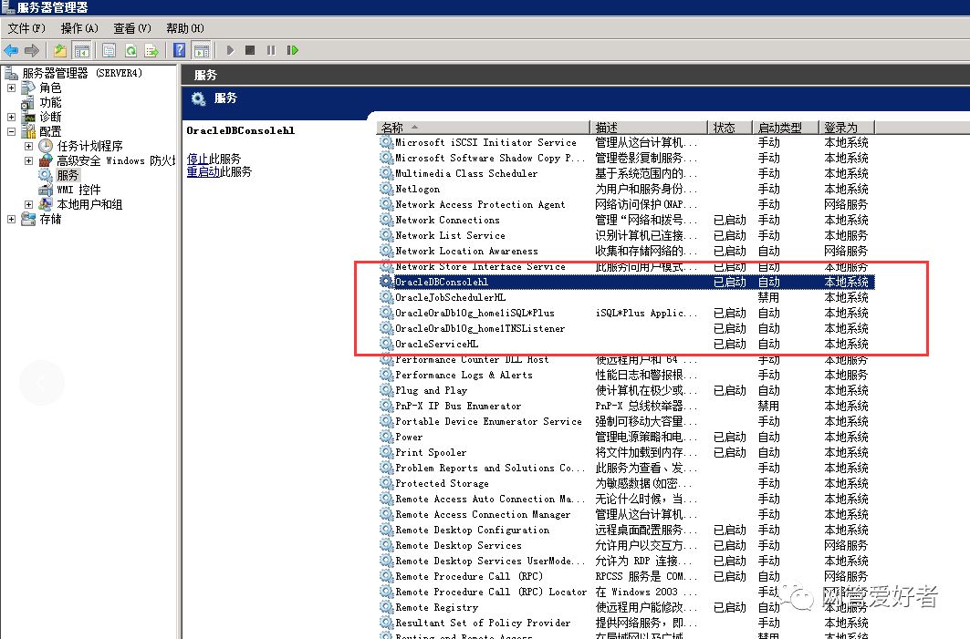
Task: Click the Forward arrow toolbar icon
Action: [x=32, y=50]
